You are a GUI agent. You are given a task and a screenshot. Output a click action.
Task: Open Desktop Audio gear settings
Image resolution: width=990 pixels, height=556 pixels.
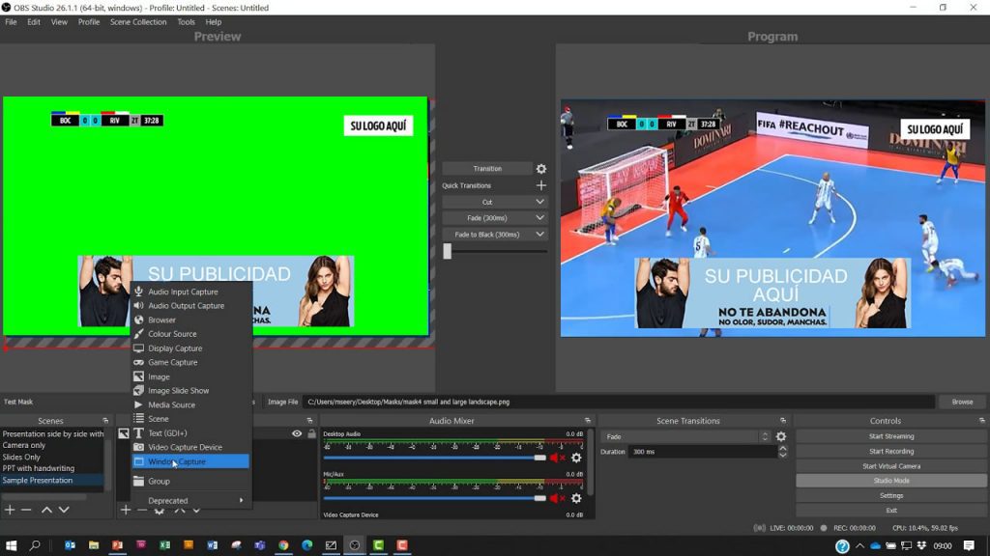[x=576, y=458]
